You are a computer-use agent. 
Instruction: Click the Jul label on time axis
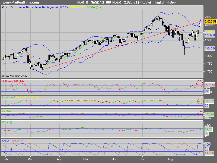(142, 159)
